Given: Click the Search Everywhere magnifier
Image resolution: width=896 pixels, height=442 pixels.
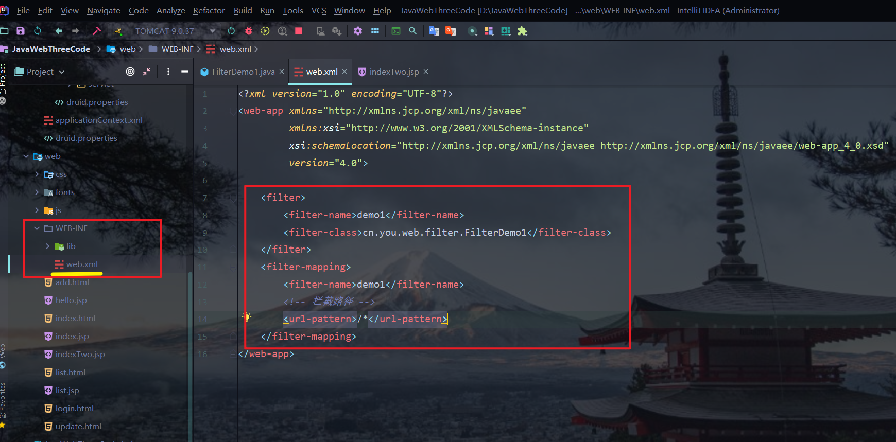Looking at the screenshot, I should [412, 31].
